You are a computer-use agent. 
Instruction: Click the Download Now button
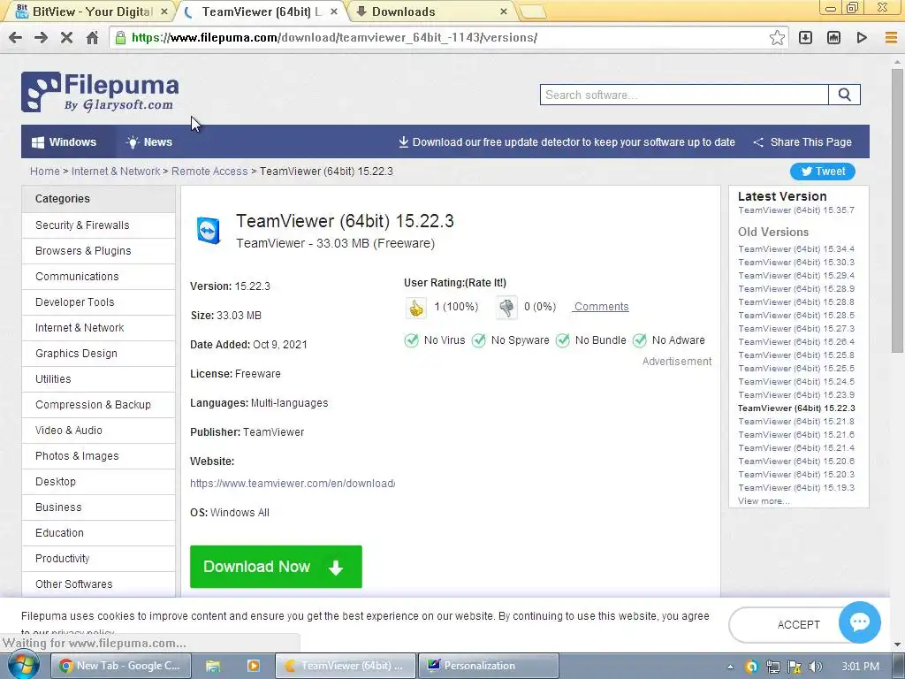click(x=276, y=567)
